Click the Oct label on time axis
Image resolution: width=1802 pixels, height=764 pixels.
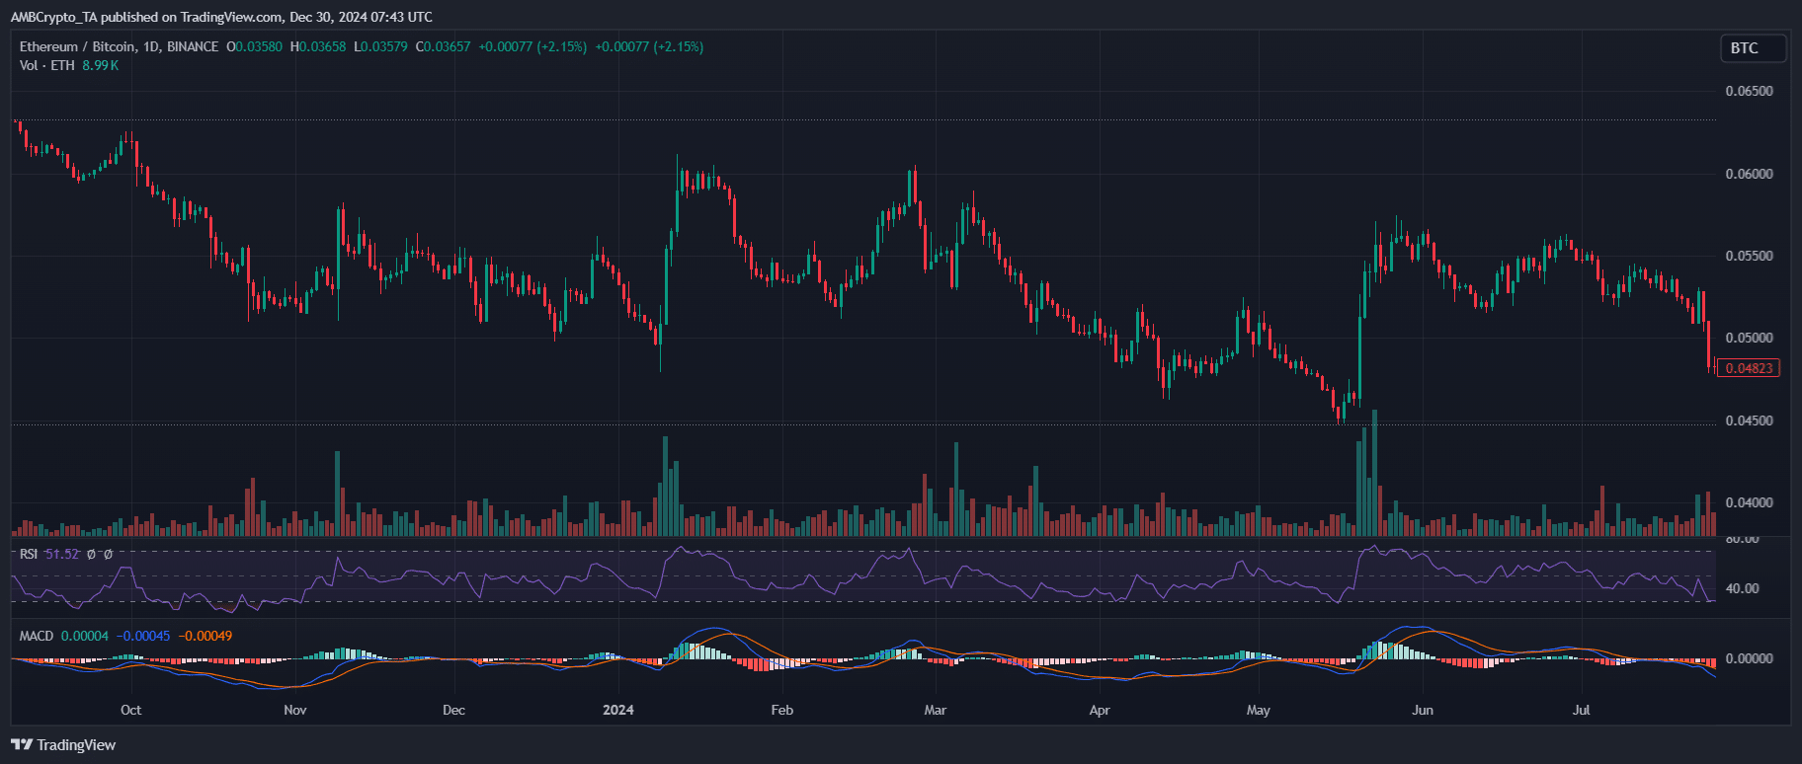tap(130, 710)
